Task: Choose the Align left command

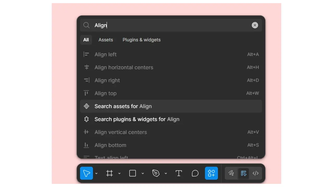Action: point(171,54)
